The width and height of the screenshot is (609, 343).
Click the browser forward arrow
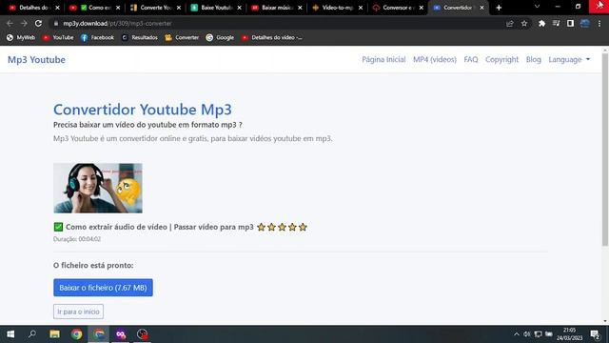24,23
